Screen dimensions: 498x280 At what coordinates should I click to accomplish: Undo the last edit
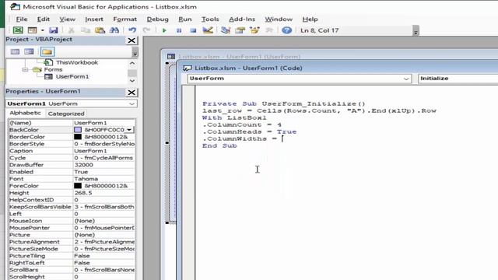(132, 30)
